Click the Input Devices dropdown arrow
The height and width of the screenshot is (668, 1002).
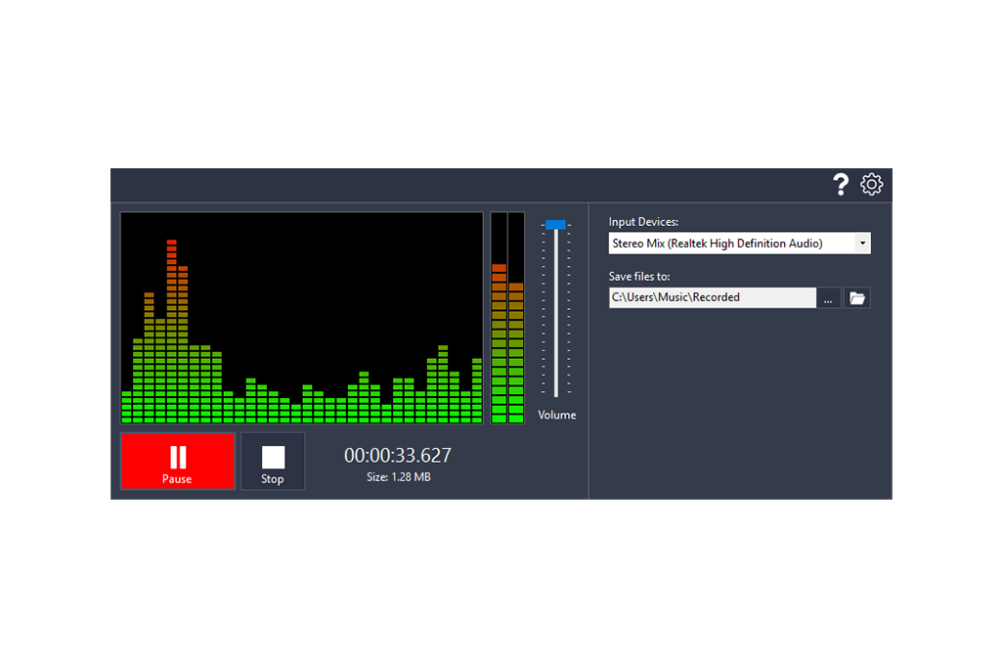click(862, 243)
